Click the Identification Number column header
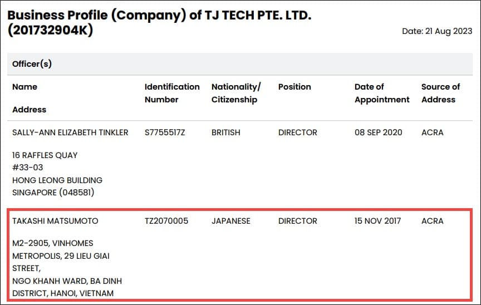Viewport: 481px width, 305px height. (x=171, y=93)
